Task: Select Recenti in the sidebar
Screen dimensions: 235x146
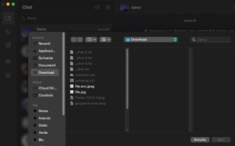Action: tap(45, 44)
